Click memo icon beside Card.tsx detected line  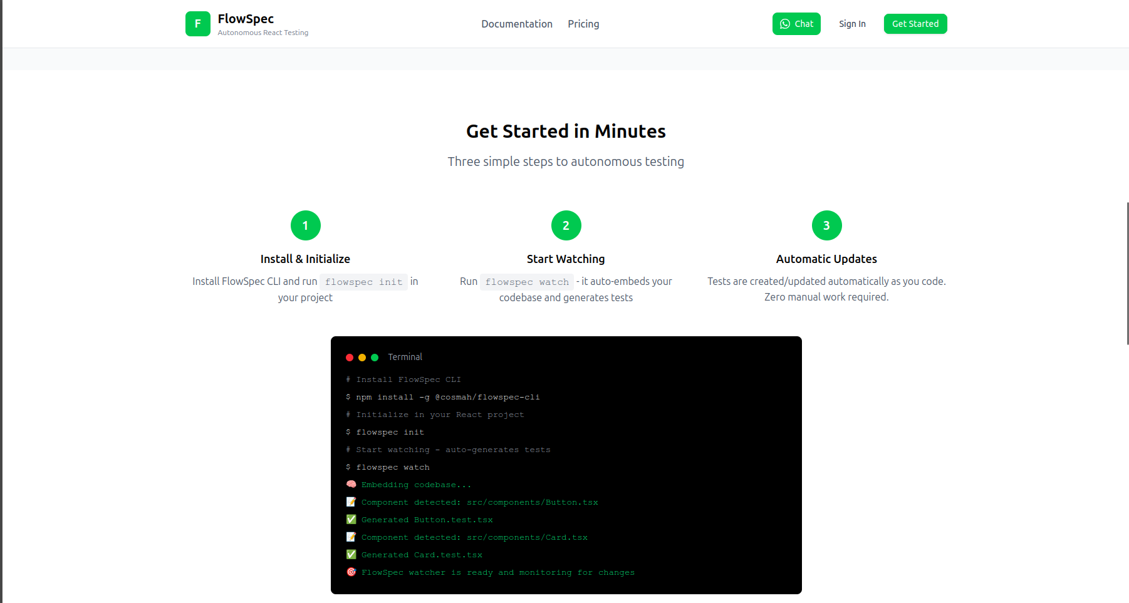coord(351,537)
